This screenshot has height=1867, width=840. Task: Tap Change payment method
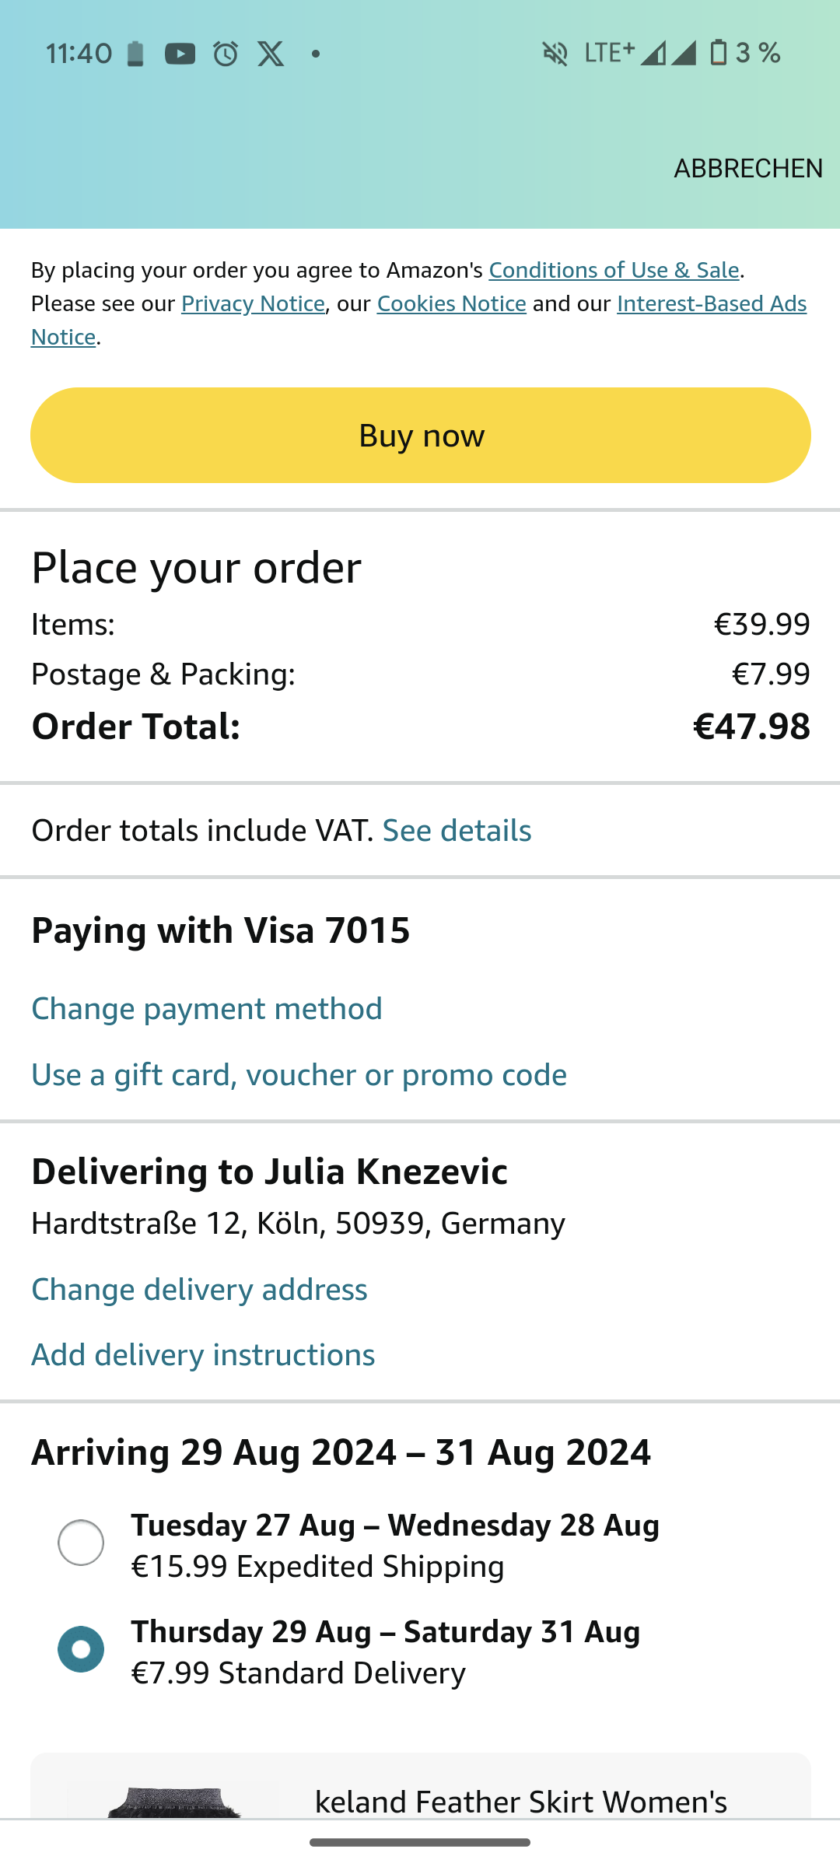coord(207,1009)
